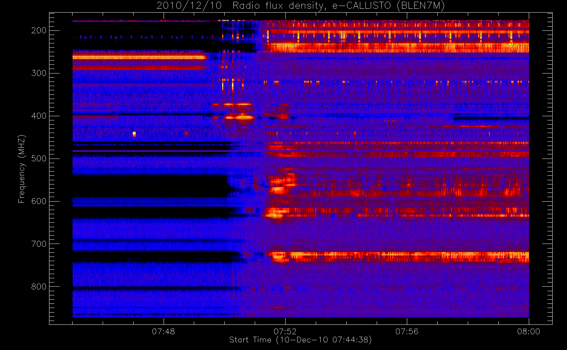Click the 'Start Time (10-Dec-10 07:44:38)' axis label

click(300, 340)
